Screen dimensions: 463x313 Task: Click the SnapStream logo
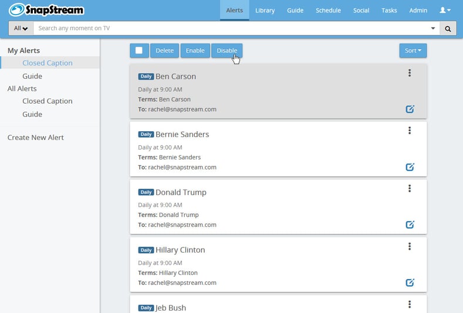coord(46,10)
